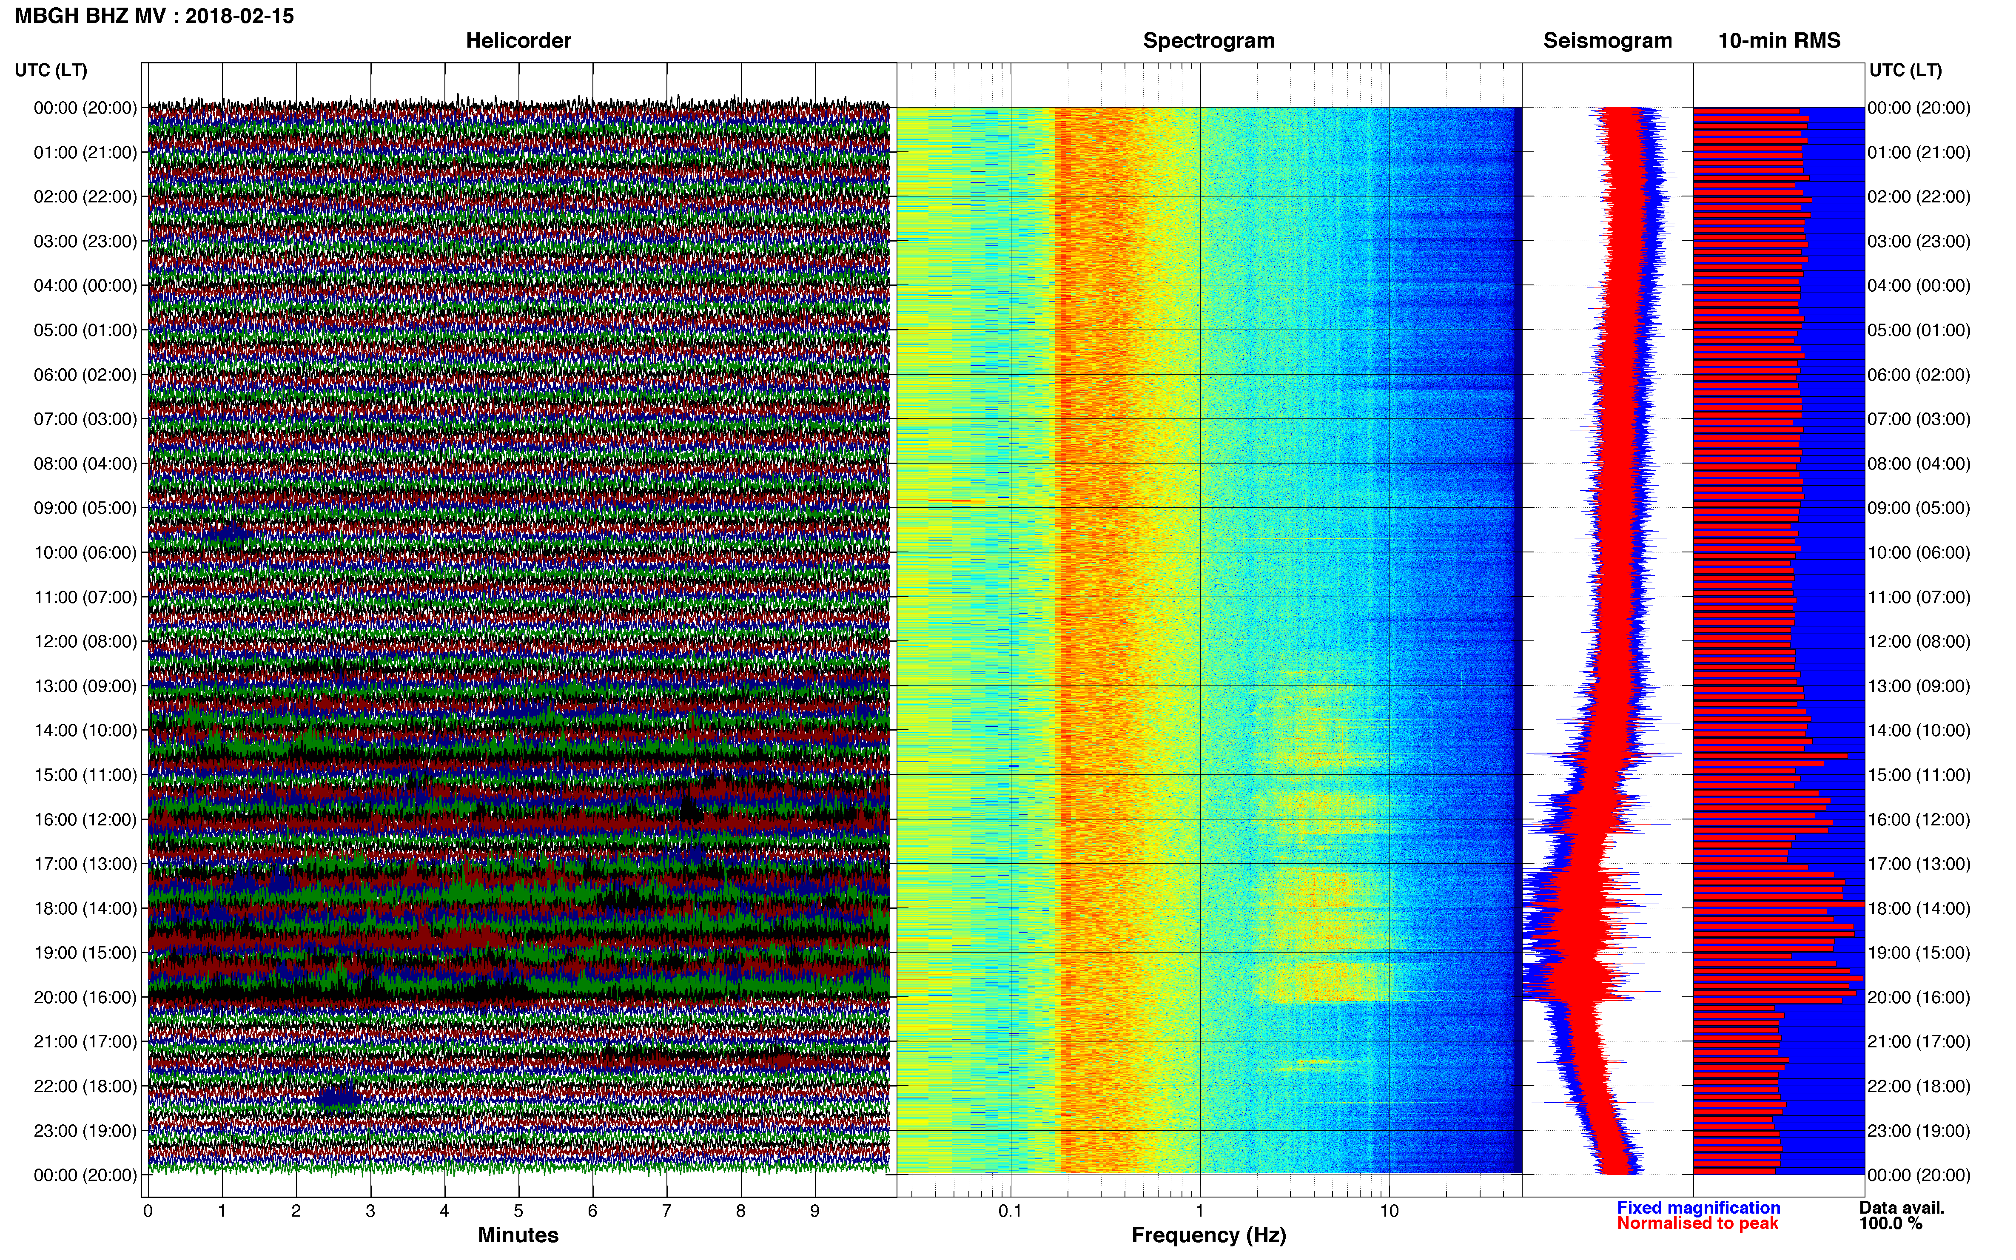Click the 'Minutes' x-axis label
Screen dimensions: 2016x1260
[518, 1235]
